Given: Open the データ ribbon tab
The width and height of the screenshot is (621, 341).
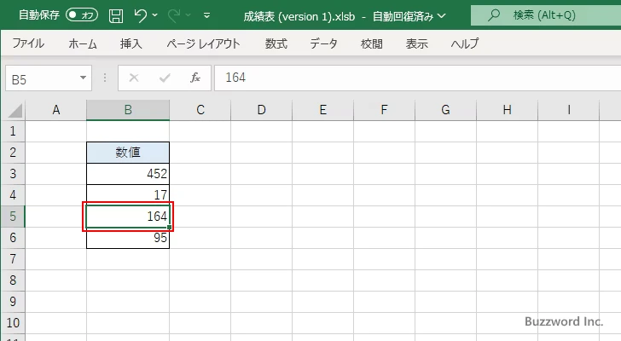Looking at the screenshot, I should tap(323, 43).
